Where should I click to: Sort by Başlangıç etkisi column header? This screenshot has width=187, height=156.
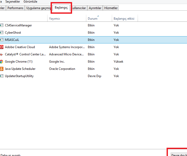[125, 18]
